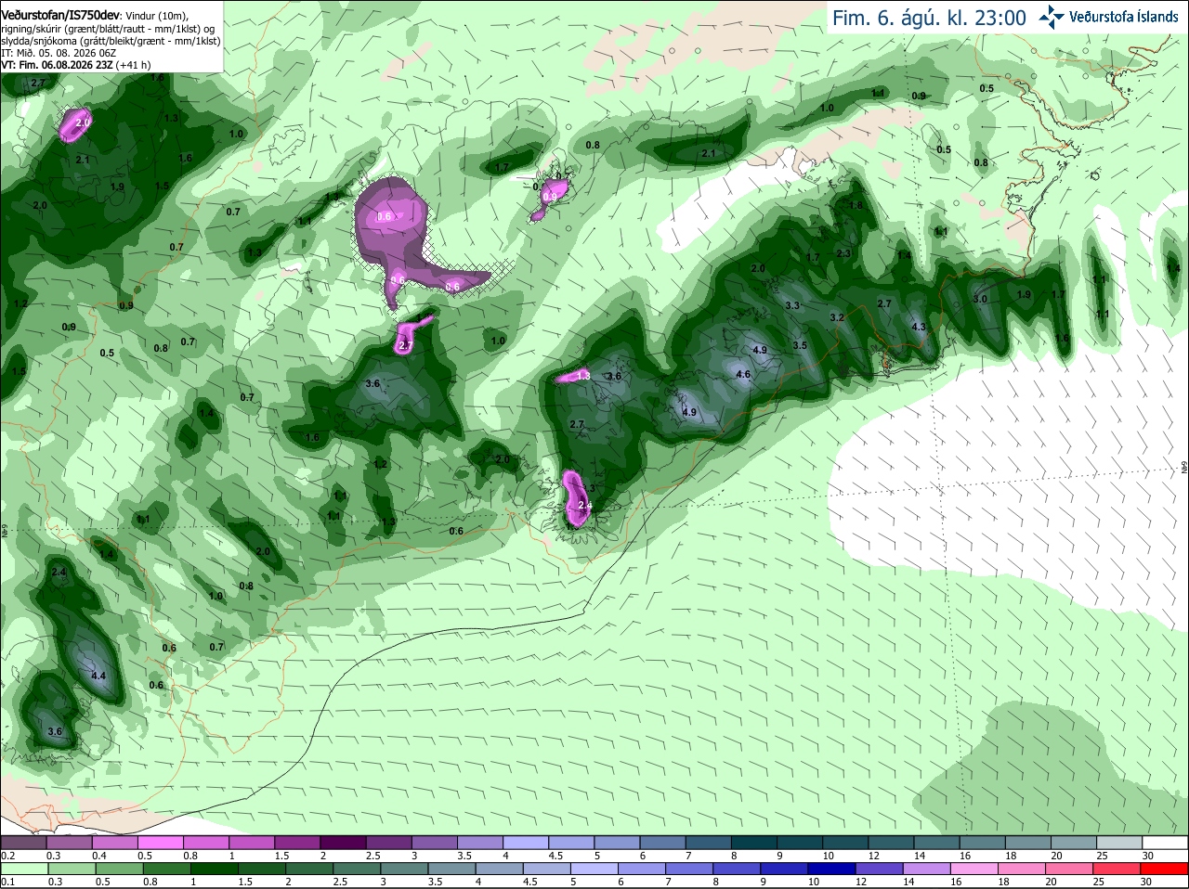1189x889 pixels.
Task: Click the pink sleet patch labeled 2.7
Action: tap(408, 337)
